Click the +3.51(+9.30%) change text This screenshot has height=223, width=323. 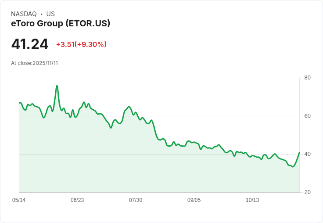pos(81,44)
